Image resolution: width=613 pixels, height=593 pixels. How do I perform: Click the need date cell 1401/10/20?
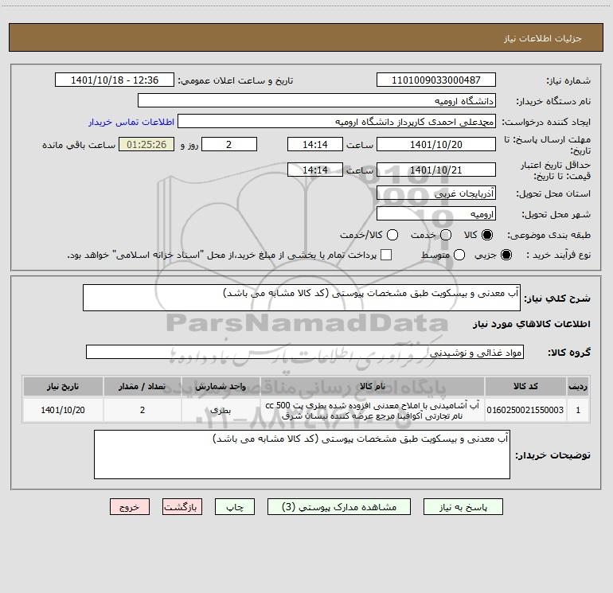[63, 410]
